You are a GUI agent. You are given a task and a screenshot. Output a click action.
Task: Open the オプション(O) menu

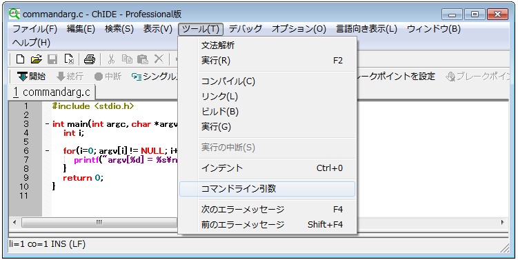pyautogui.click(x=299, y=29)
